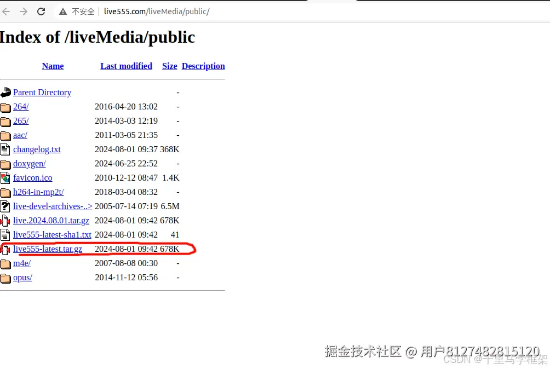The height and width of the screenshot is (369, 550).
Task: Open the doxygen/ directory link
Action: point(30,164)
